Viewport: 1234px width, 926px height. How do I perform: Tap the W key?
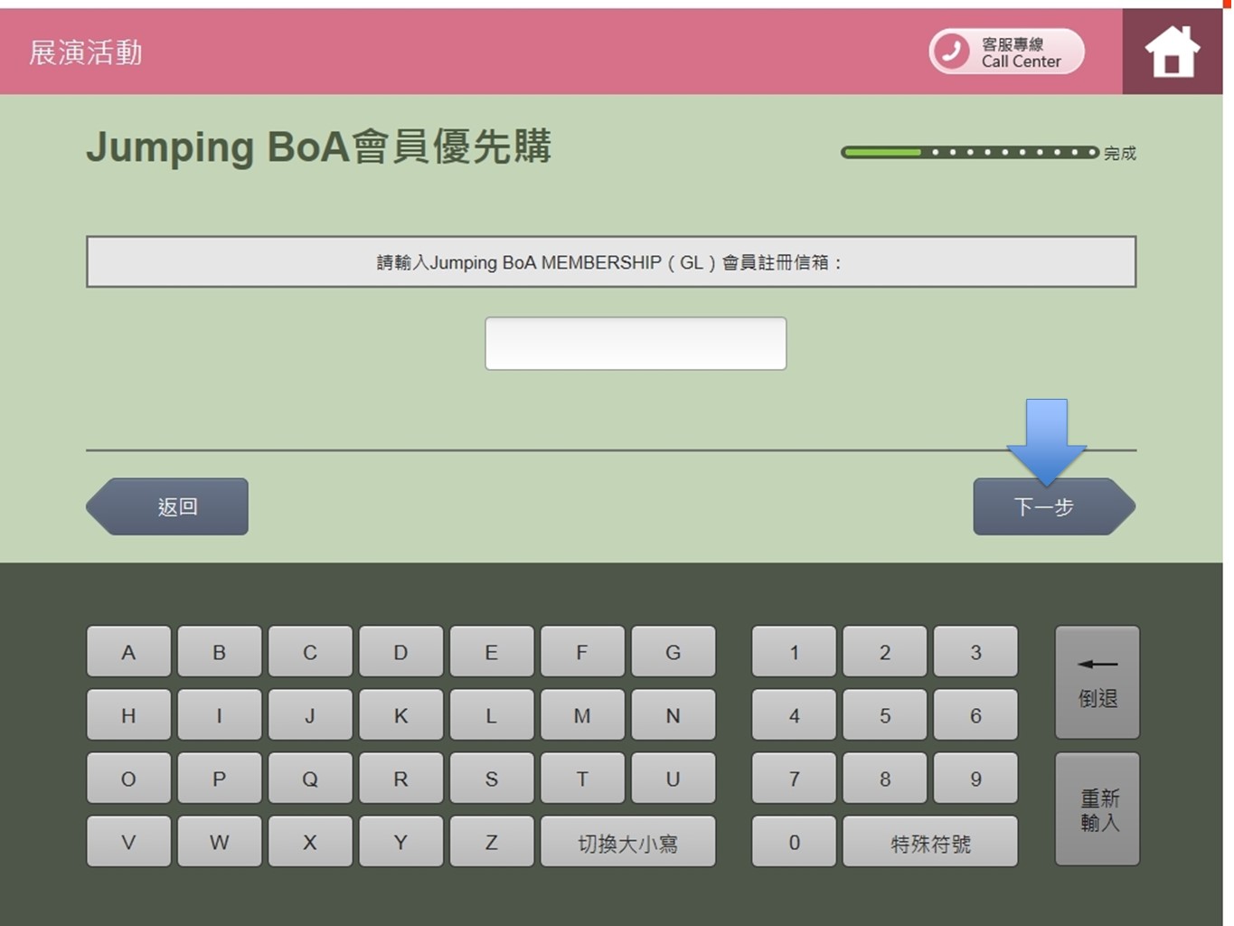pos(220,842)
